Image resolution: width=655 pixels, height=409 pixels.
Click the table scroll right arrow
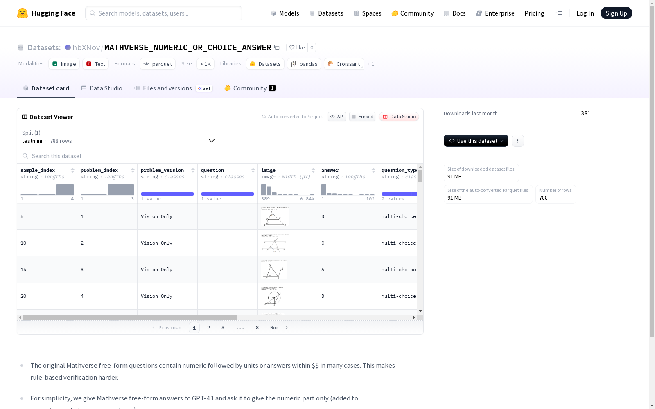pyautogui.click(x=414, y=317)
